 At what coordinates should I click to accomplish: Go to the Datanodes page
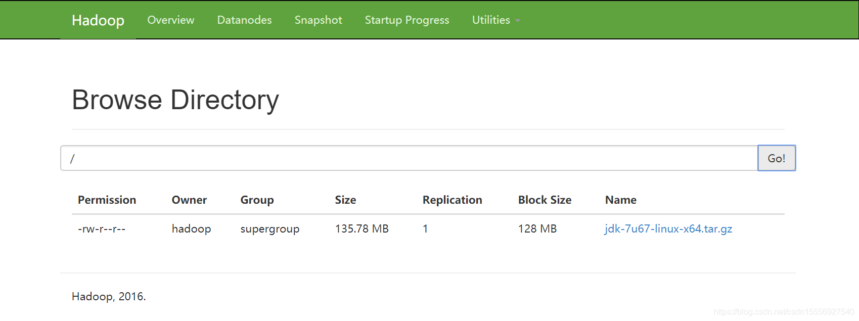(x=244, y=20)
